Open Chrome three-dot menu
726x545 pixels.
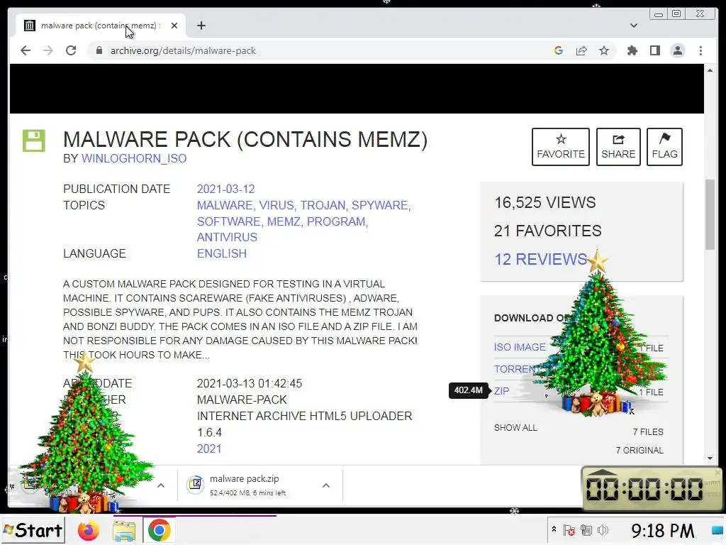click(x=700, y=50)
